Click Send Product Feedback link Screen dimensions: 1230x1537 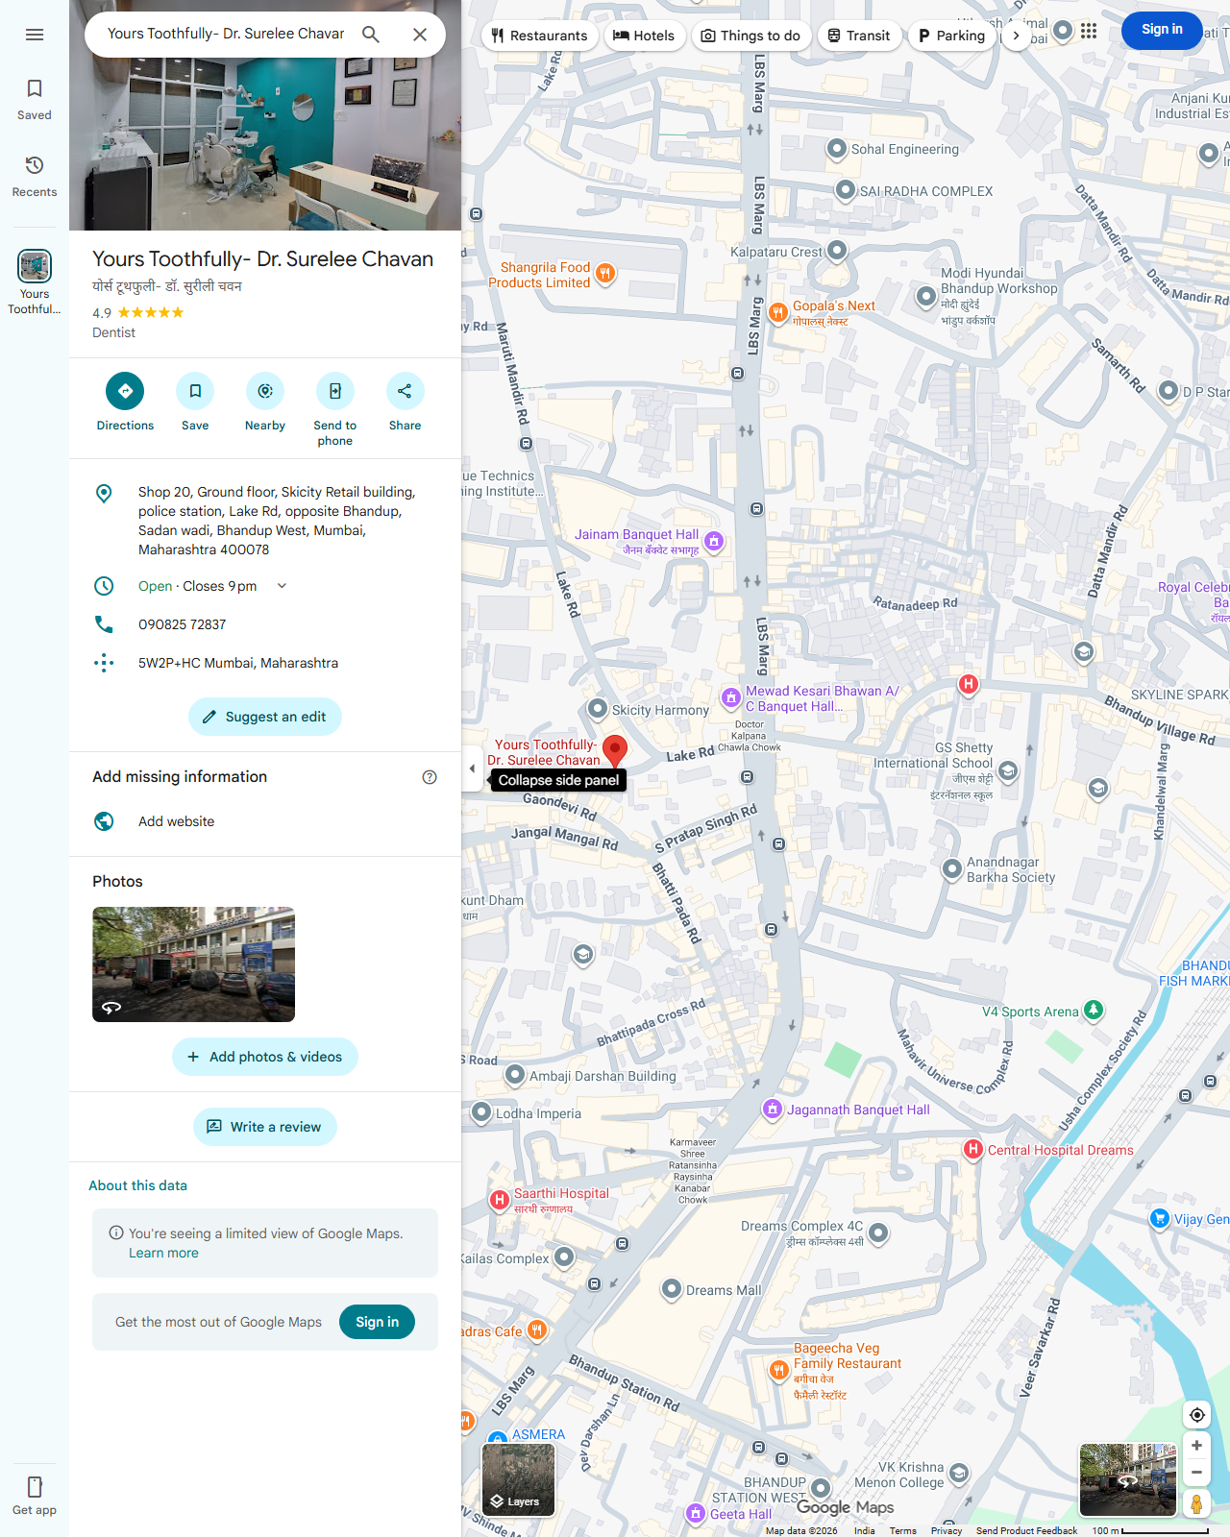[x=1026, y=1530]
